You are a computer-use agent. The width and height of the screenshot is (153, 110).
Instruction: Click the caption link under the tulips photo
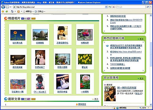(85, 67)
